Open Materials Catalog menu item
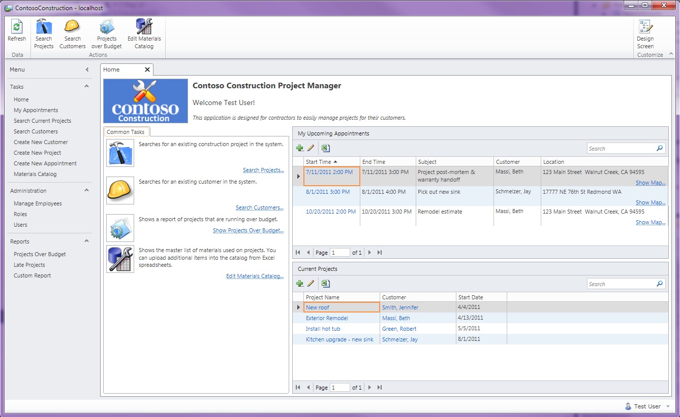The height and width of the screenshot is (417, 680). point(35,174)
